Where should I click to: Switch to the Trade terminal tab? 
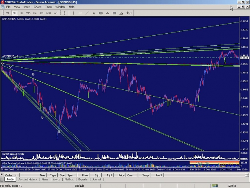tap(10, 179)
